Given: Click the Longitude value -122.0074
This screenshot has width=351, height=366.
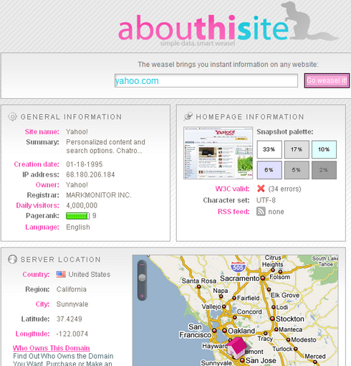Looking at the screenshot, I should pos(72,334).
